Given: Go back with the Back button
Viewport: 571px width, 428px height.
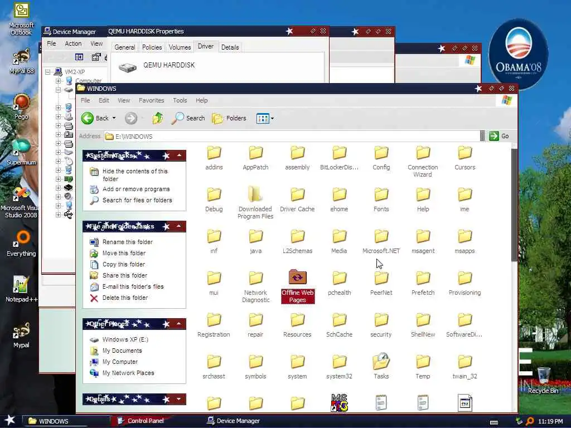Looking at the screenshot, I should point(95,118).
